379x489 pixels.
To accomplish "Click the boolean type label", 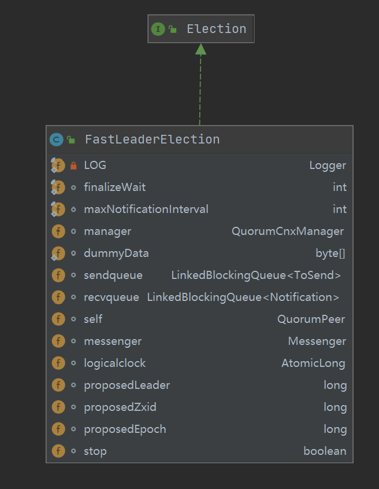I will [325, 451].
